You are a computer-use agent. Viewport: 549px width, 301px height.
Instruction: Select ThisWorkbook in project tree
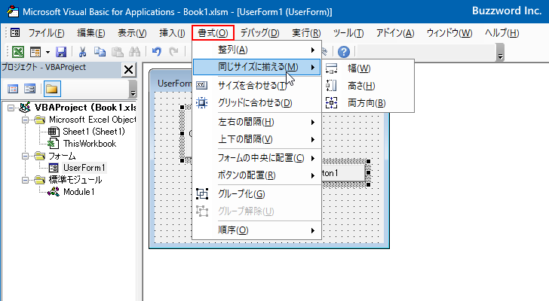point(89,144)
